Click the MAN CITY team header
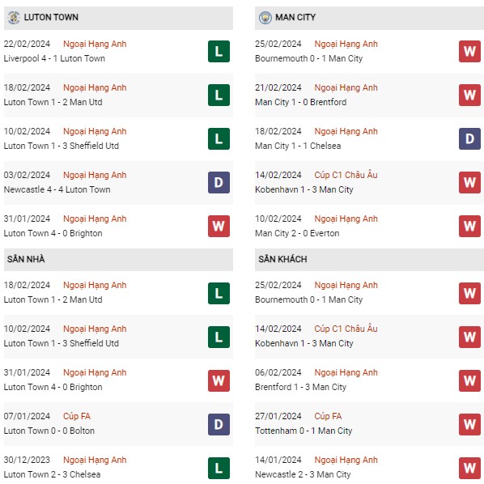 click(x=369, y=18)
